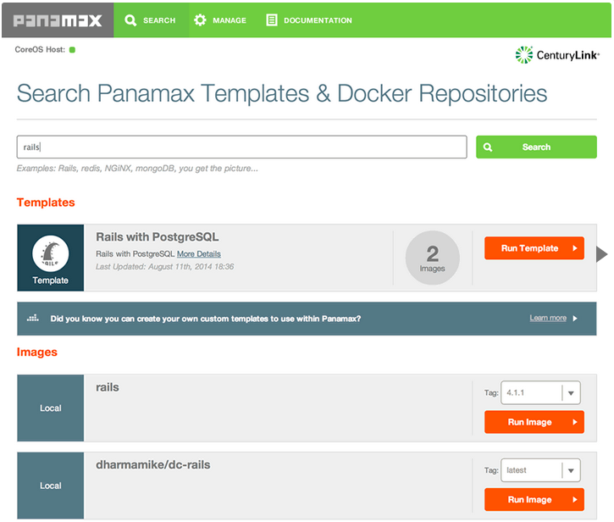Click the Templates section heading

click(46, 203)
